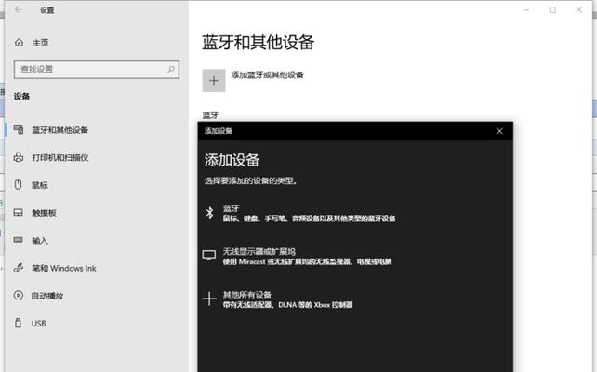Click the Bluetooth symbol in dialog

[x=209, y=212]
